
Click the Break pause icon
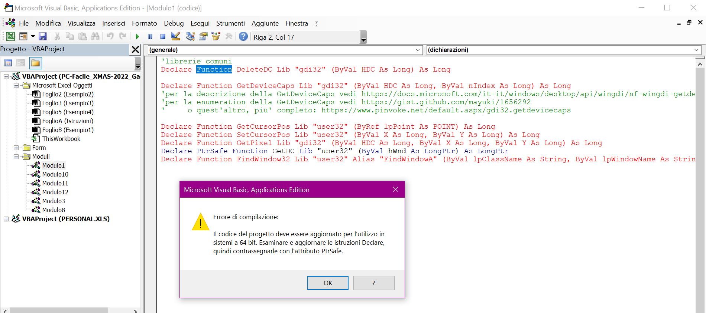150,36
